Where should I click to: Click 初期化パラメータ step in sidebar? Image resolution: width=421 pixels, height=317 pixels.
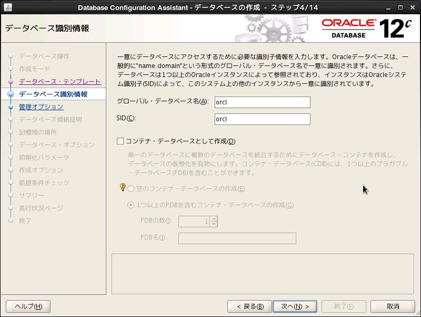click(44, 157)
